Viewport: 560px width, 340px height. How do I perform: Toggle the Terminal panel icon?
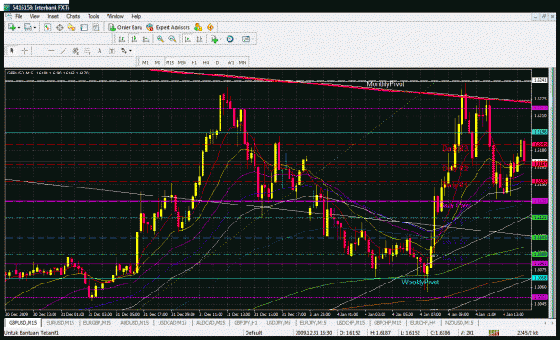pos(84,27)
